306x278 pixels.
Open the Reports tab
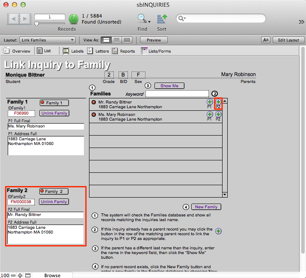tap(124, 51)
